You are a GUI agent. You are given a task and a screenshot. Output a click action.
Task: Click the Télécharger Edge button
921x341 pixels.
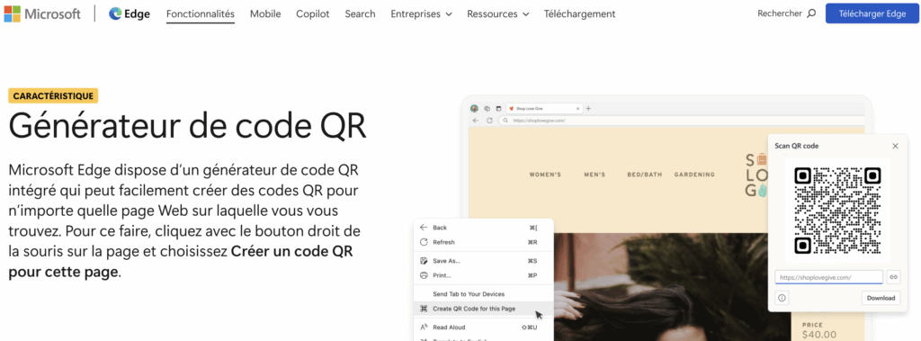point(872,13)
